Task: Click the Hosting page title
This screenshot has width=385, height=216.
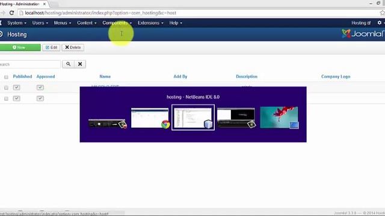Action: [17, 34]
